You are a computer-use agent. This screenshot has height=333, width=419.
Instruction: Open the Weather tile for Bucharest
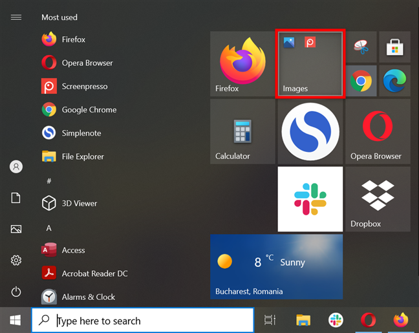(x=276, y=266)
